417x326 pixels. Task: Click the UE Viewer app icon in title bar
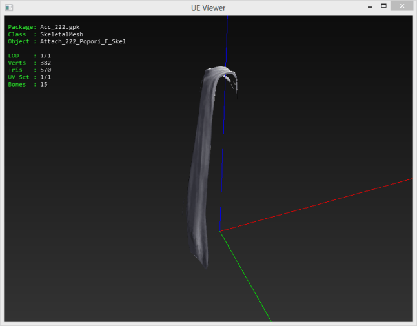coord(8,7)
